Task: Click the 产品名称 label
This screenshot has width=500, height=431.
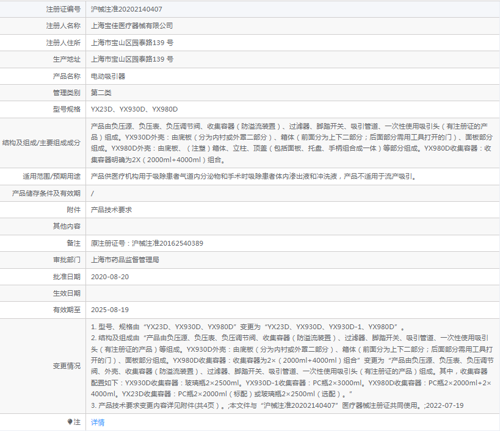Action: pos(67,76)
